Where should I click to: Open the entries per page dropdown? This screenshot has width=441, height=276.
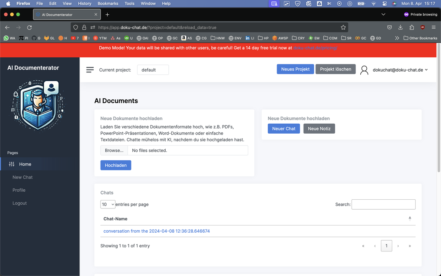108,204
